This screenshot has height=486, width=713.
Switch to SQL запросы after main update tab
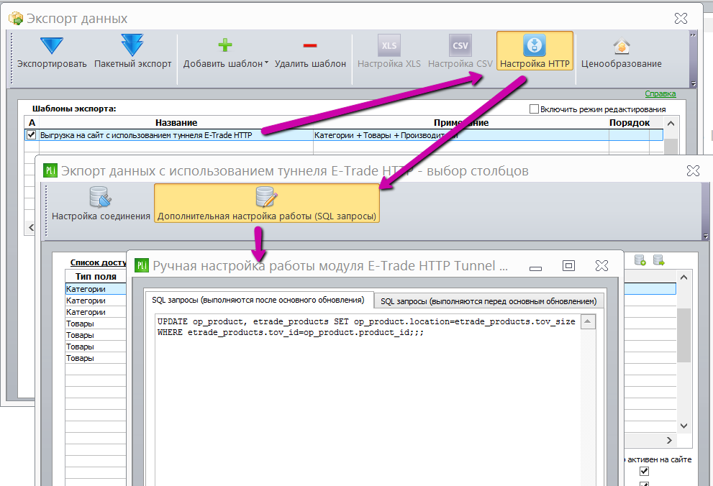point(258,301)
